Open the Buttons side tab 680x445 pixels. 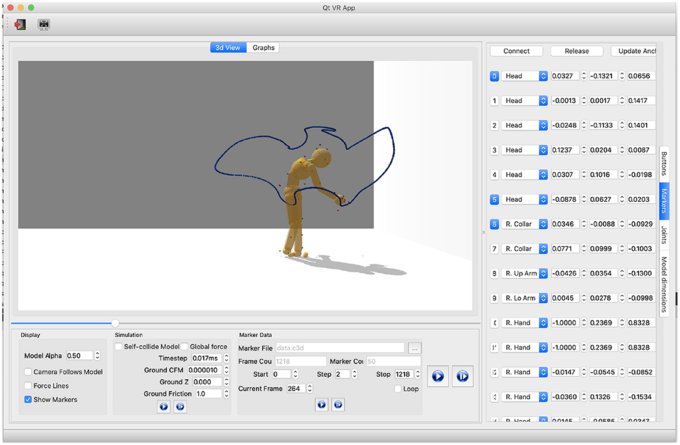664,164
